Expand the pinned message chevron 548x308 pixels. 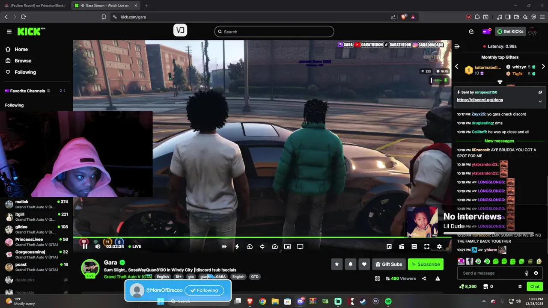(540, 101)
